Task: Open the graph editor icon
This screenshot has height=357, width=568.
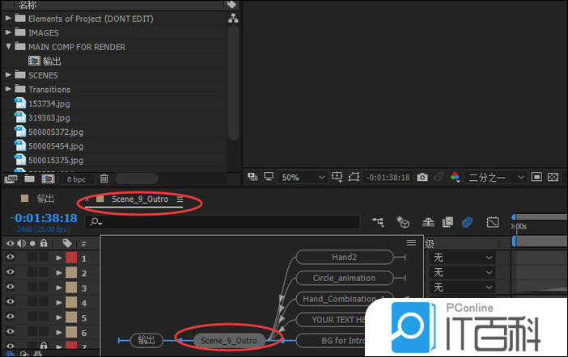Action: click(x=492, y=222)
